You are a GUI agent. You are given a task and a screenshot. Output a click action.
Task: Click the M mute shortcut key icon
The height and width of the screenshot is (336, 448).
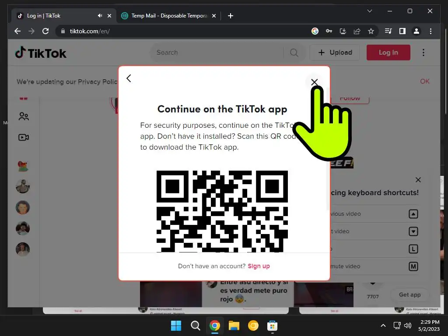point(413,266)
